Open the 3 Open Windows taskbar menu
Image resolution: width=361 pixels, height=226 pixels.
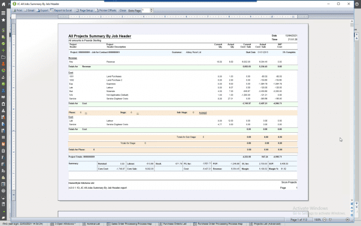pyautogui.click(x=63, y=224)
